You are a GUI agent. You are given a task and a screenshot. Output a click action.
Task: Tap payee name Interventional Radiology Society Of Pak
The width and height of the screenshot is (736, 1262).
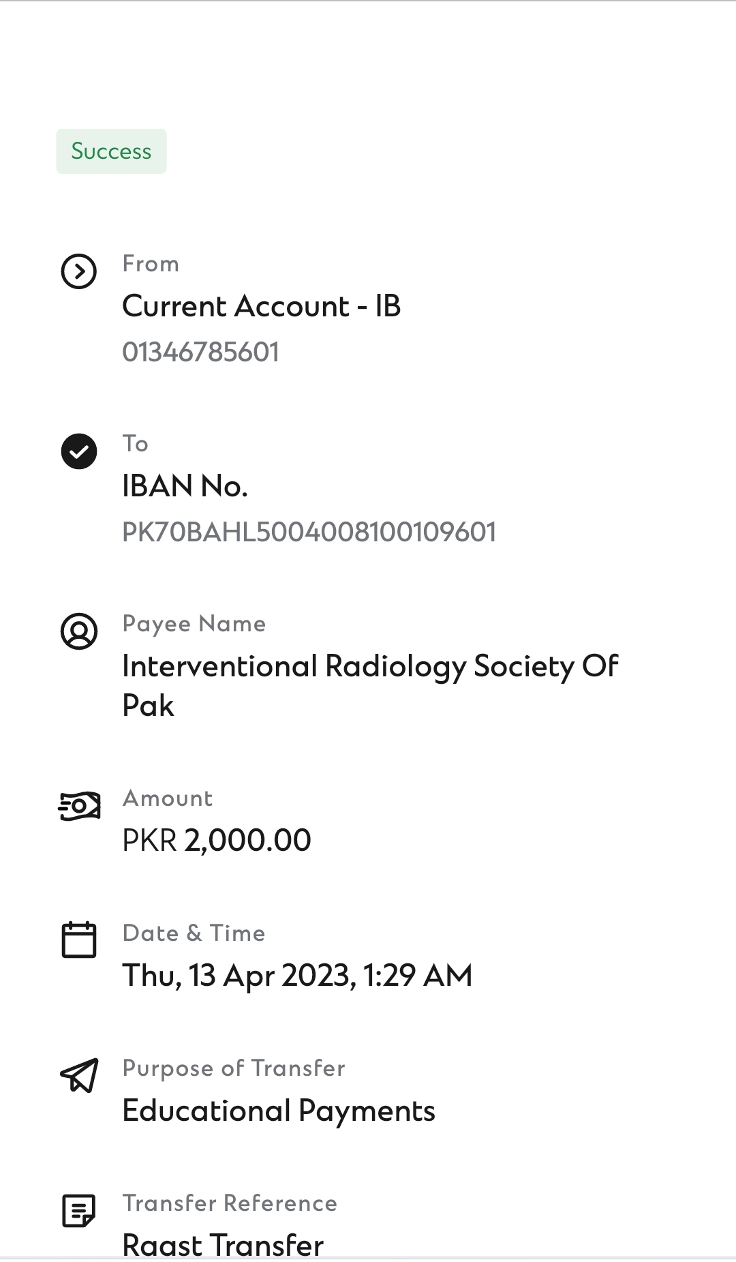pyautogui.click(x=369, y=685)
